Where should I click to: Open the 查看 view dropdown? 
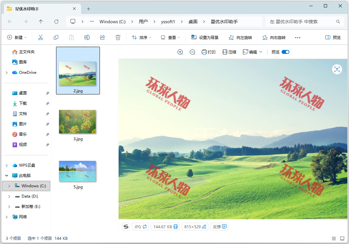coord(170,37)
